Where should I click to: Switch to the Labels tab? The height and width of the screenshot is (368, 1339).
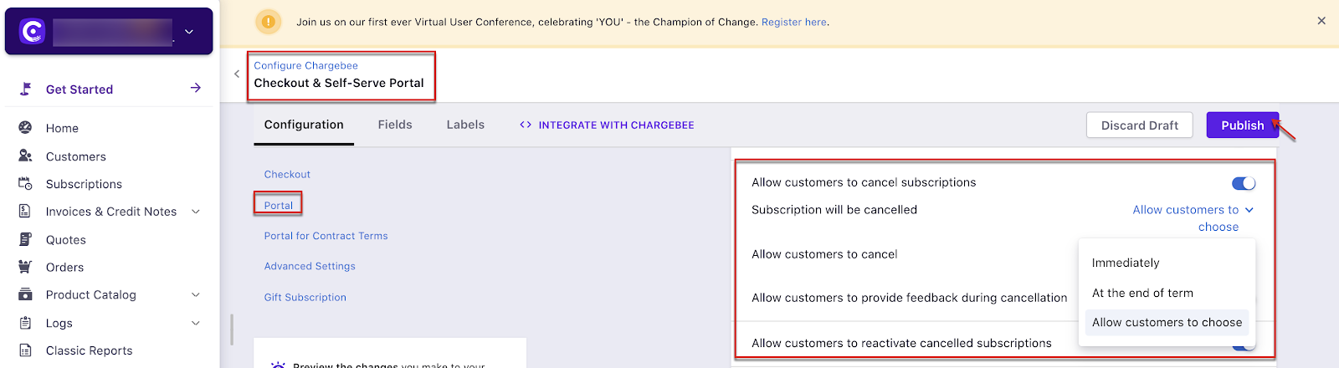465,125
